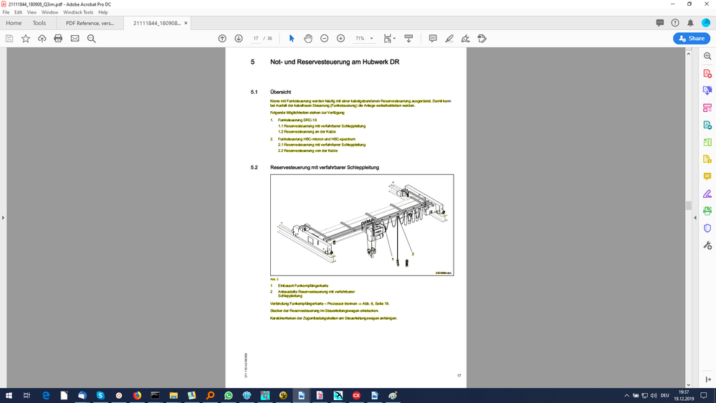This screenshot has width=716, height=403.
Task: Open the user account avatar
Action: (x=706, y=23)
